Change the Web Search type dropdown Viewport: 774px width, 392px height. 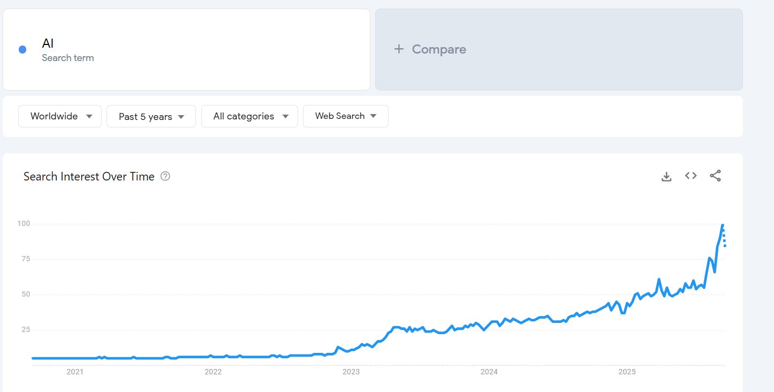[345, 116]
